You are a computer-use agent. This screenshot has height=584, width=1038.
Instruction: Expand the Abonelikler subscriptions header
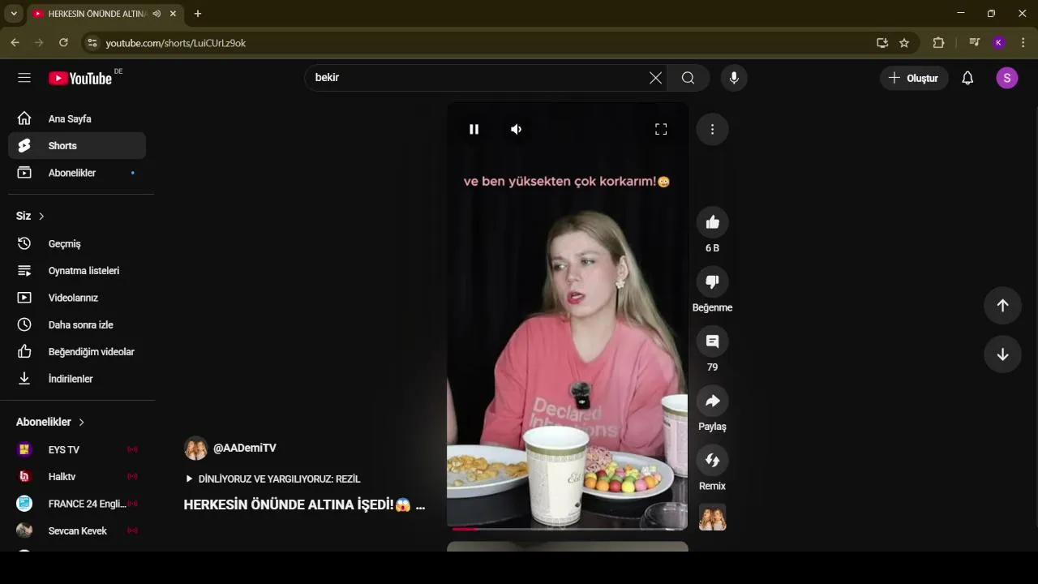[50, 422]
